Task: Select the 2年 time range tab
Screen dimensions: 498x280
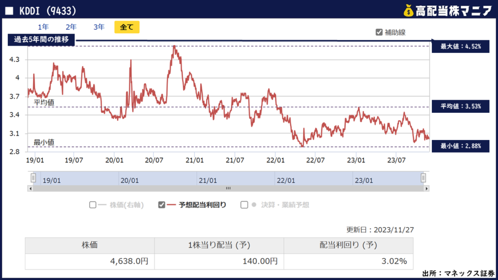Action: coord(71,27)
